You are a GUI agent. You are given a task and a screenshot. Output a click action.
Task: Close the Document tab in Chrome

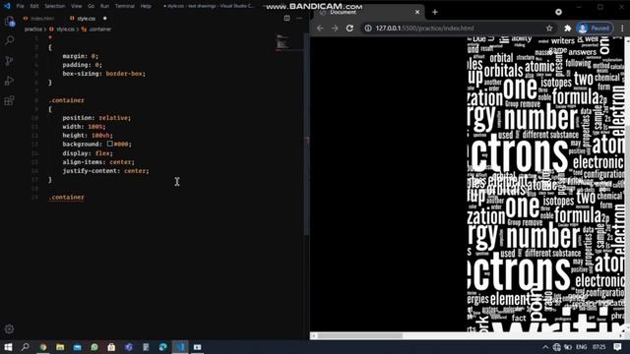tap(417, 12)
